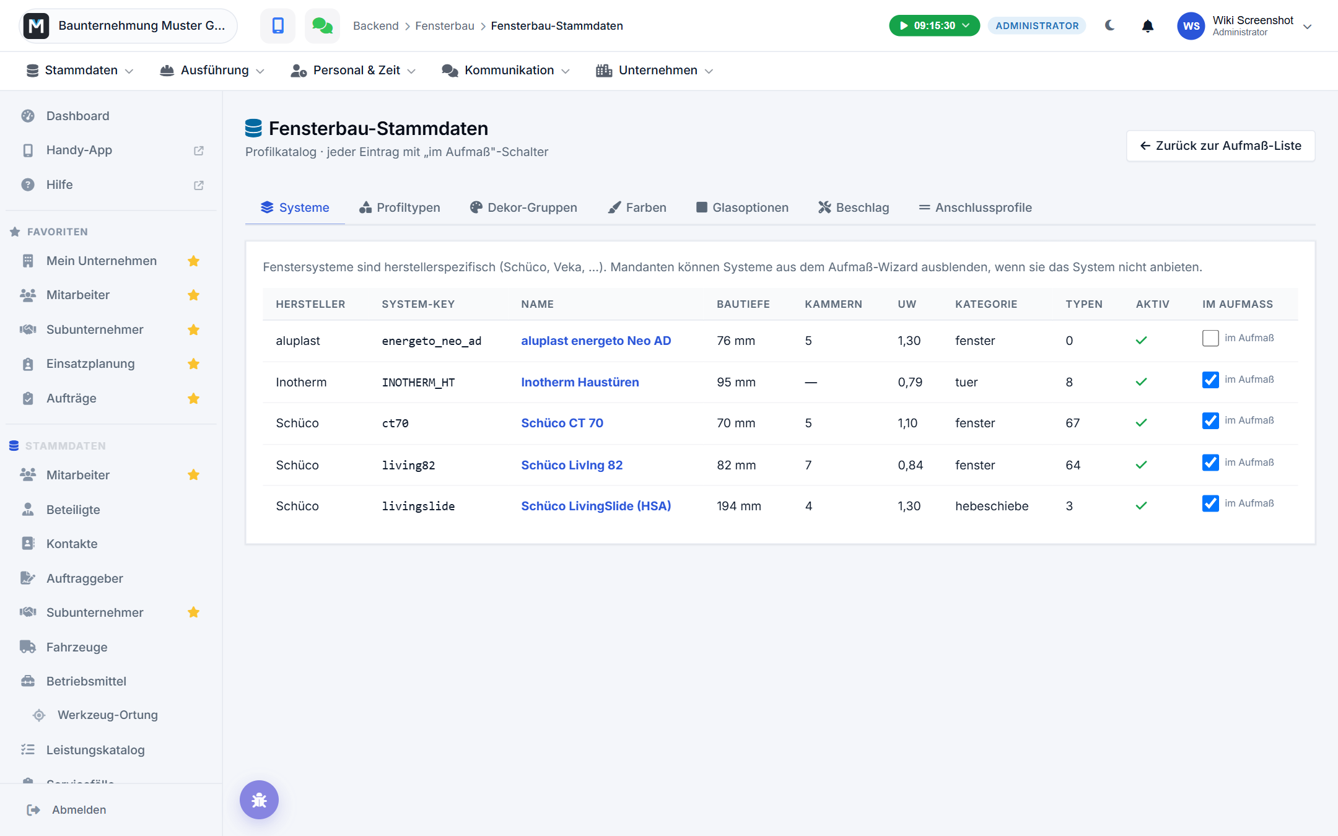This screenshot has height=836, width=1338.
Task: Click the M company logo
Action: click(x=37, y=25)
